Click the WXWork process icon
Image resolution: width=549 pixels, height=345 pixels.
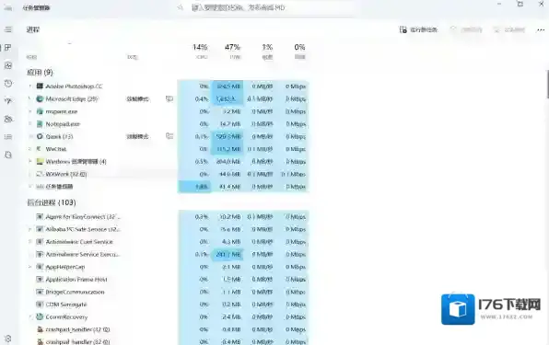point(40,174)
